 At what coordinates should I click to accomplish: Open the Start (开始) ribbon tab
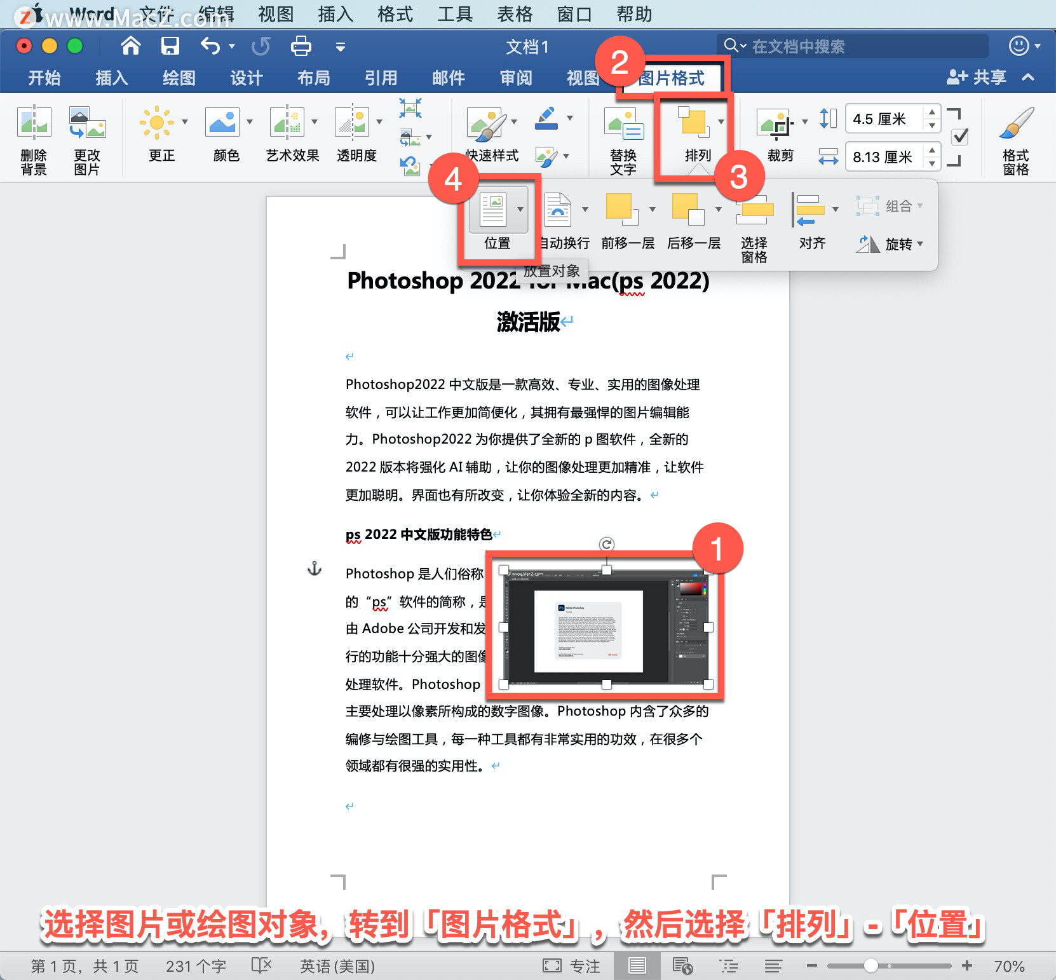(x=44, y=78)
